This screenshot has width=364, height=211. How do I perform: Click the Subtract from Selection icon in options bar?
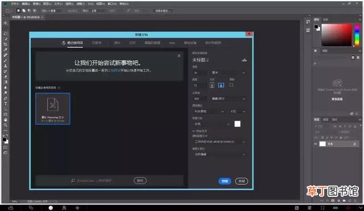tap(29, 11)
